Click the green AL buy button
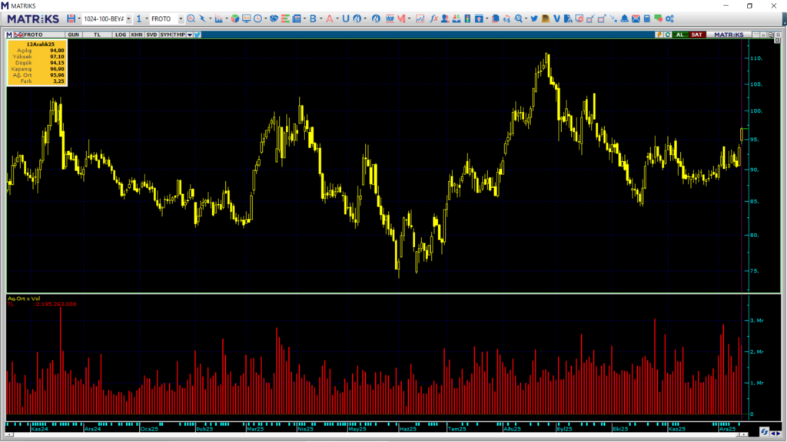787x442 pixels. tap(680, 35)
